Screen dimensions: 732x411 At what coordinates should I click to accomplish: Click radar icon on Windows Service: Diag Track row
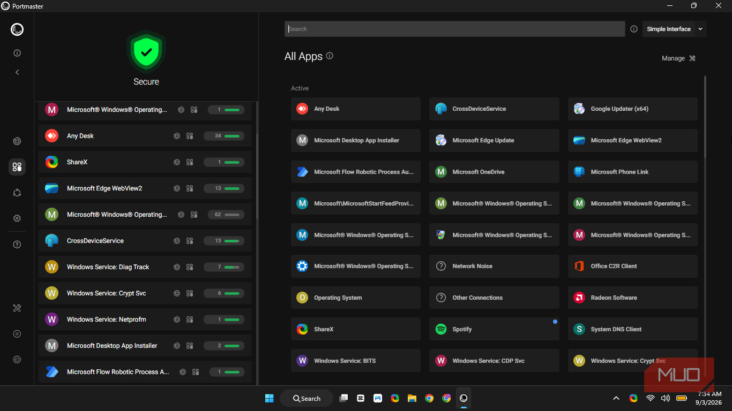click(x=177, y=267)
